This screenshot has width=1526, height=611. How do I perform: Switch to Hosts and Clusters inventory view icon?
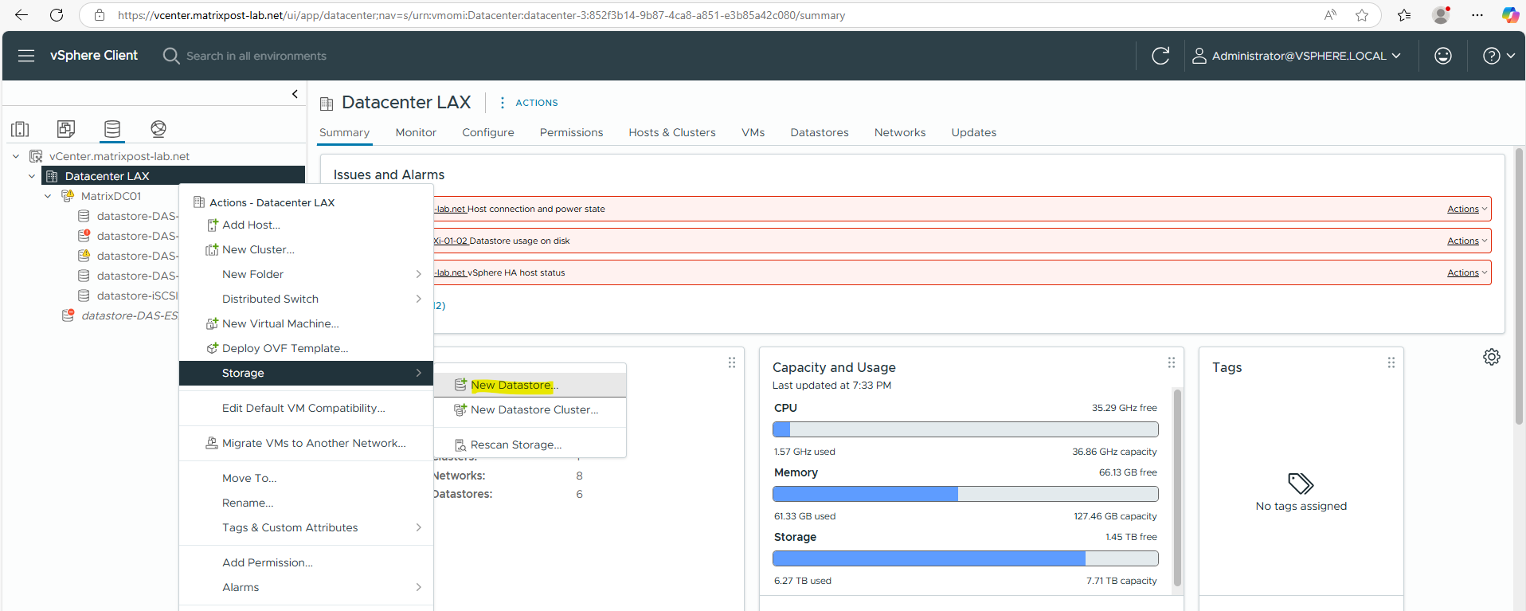21,129
